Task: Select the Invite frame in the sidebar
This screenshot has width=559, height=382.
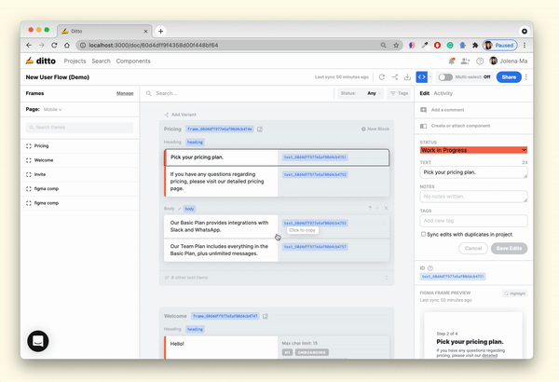Action: click(x=80, y=174)
